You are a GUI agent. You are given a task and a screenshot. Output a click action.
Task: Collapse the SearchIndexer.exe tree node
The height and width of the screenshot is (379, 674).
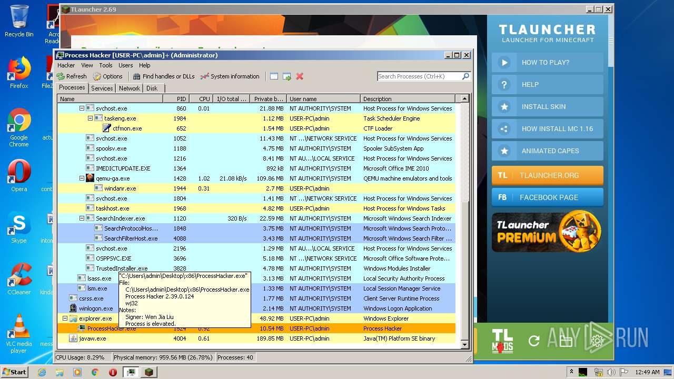[x=82, y=218]
